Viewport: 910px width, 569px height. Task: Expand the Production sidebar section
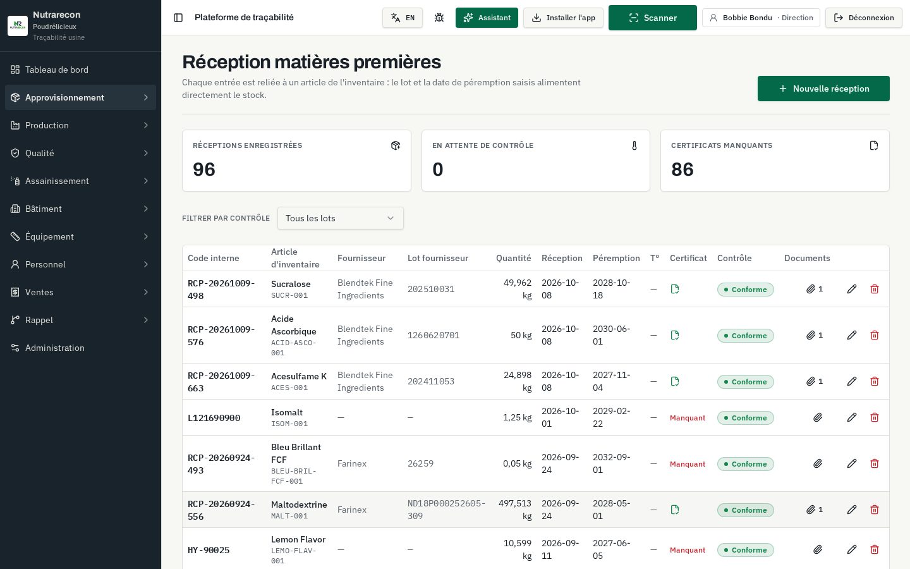point(80,125)
